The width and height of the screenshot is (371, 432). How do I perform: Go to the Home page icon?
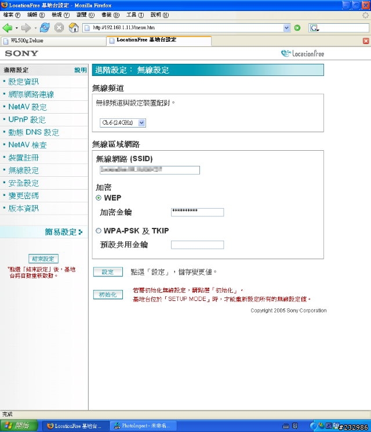pyautogui.click(x=74, y=28)
